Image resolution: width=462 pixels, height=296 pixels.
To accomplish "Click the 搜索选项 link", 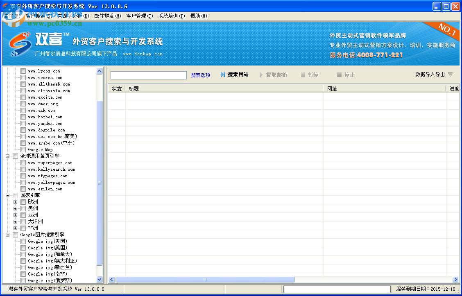I will pos(200,75).
